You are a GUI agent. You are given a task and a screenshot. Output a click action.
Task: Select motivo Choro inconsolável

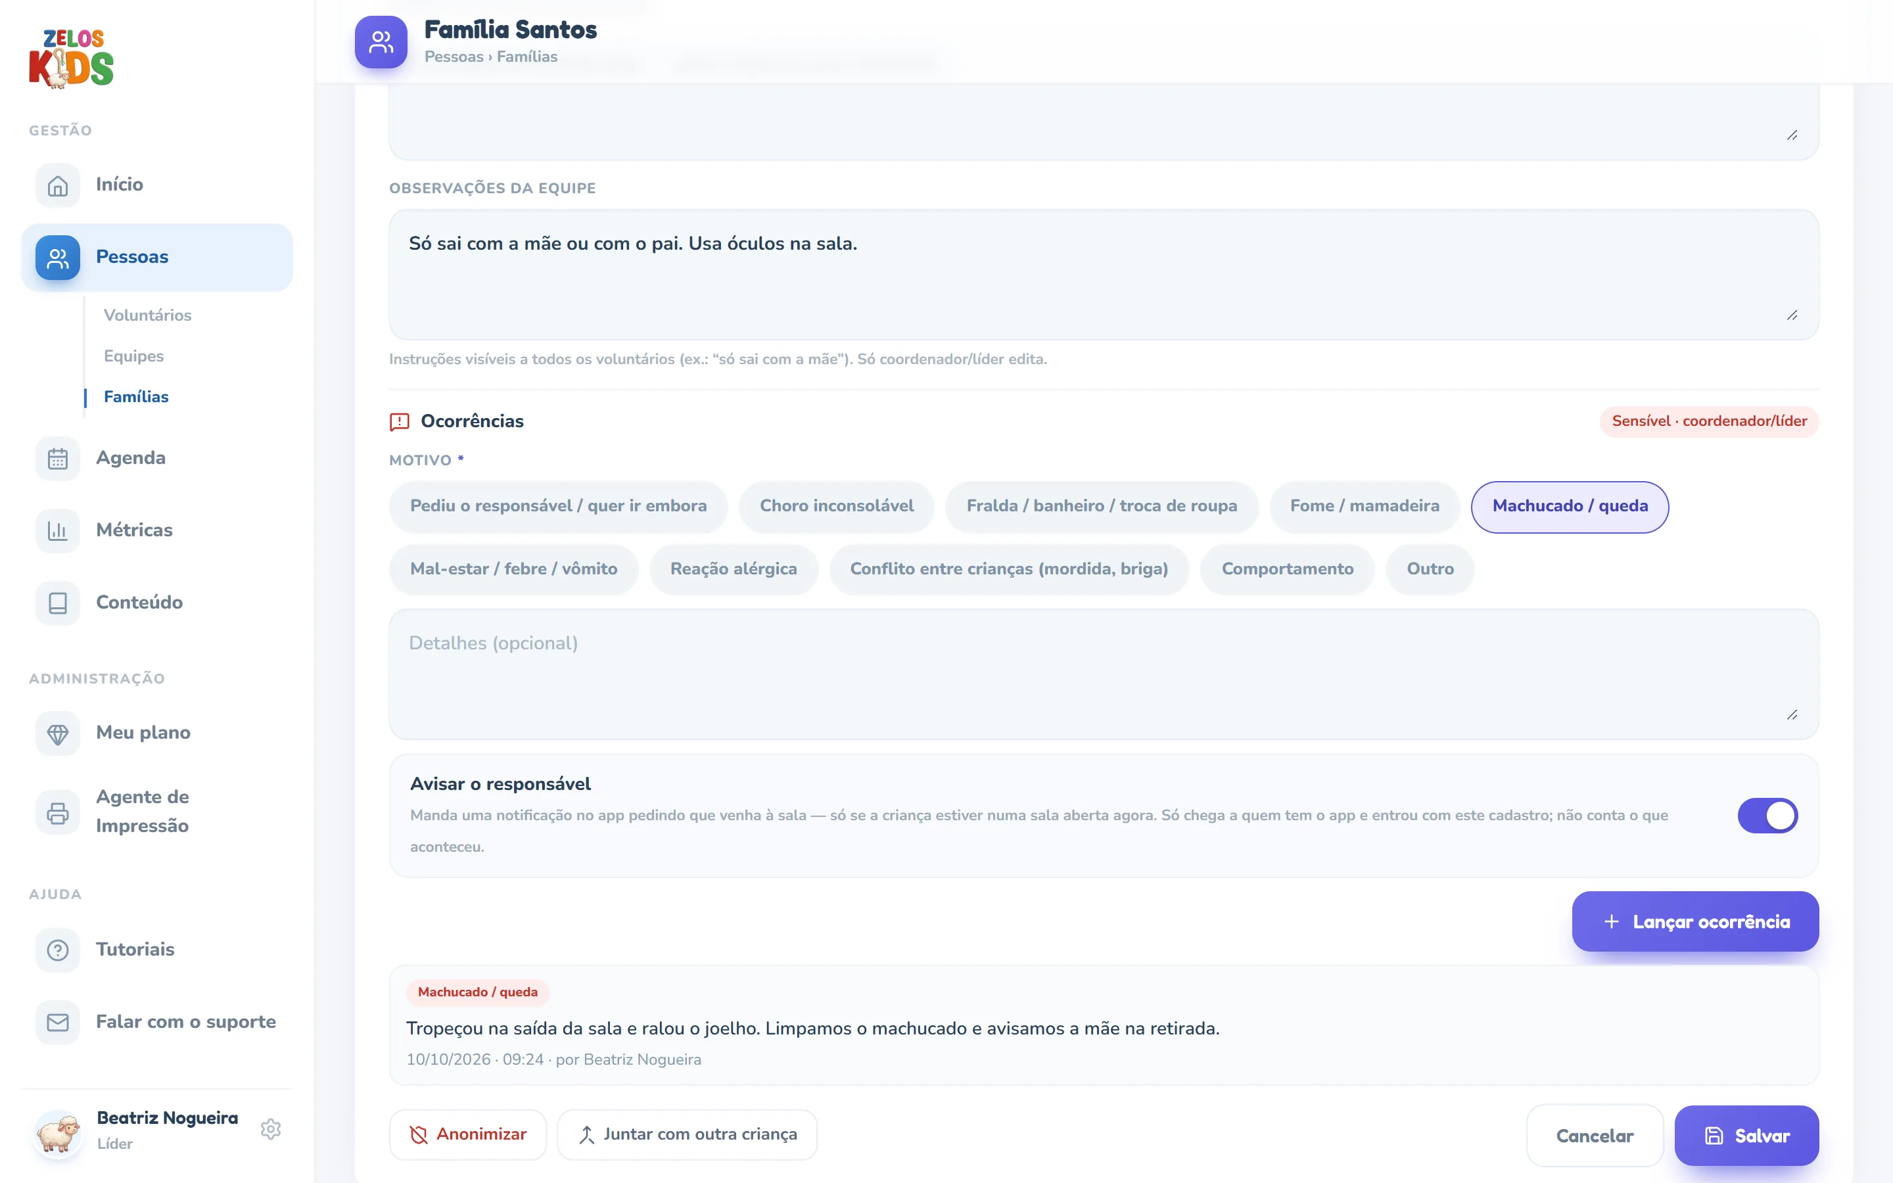(x=836, y=506)
